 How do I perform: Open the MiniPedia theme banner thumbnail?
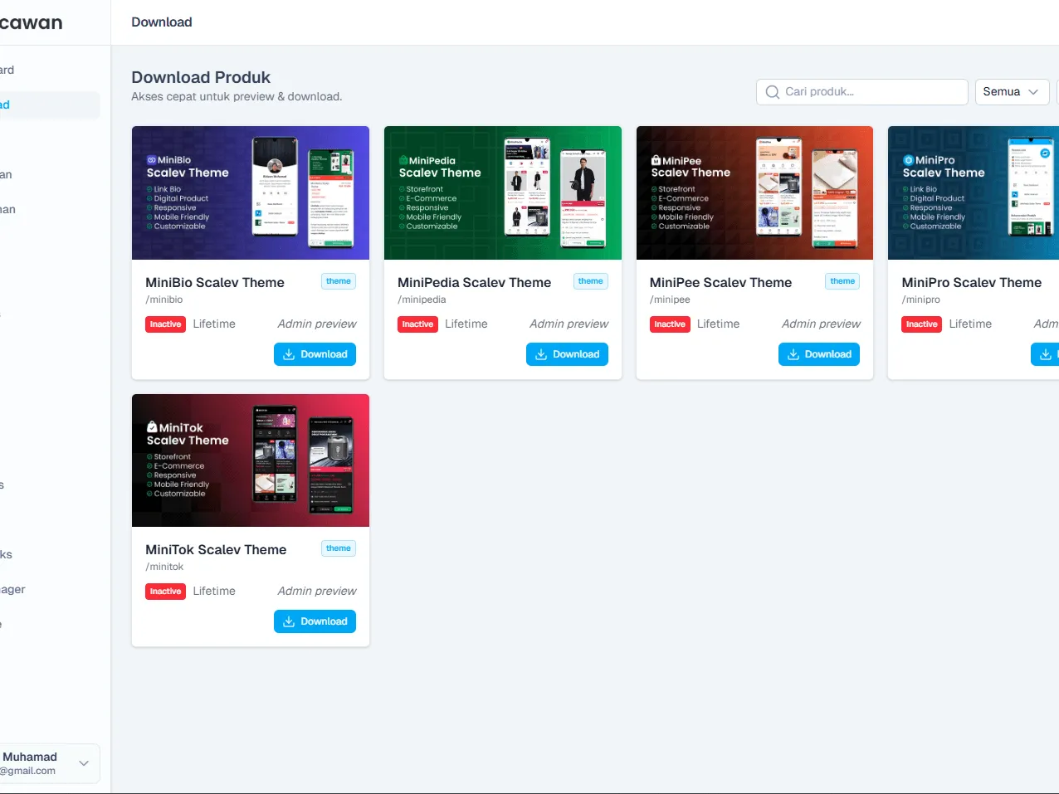pos(503,192)
